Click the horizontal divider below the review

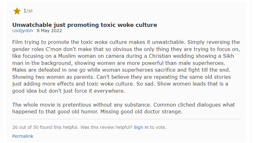126,119
